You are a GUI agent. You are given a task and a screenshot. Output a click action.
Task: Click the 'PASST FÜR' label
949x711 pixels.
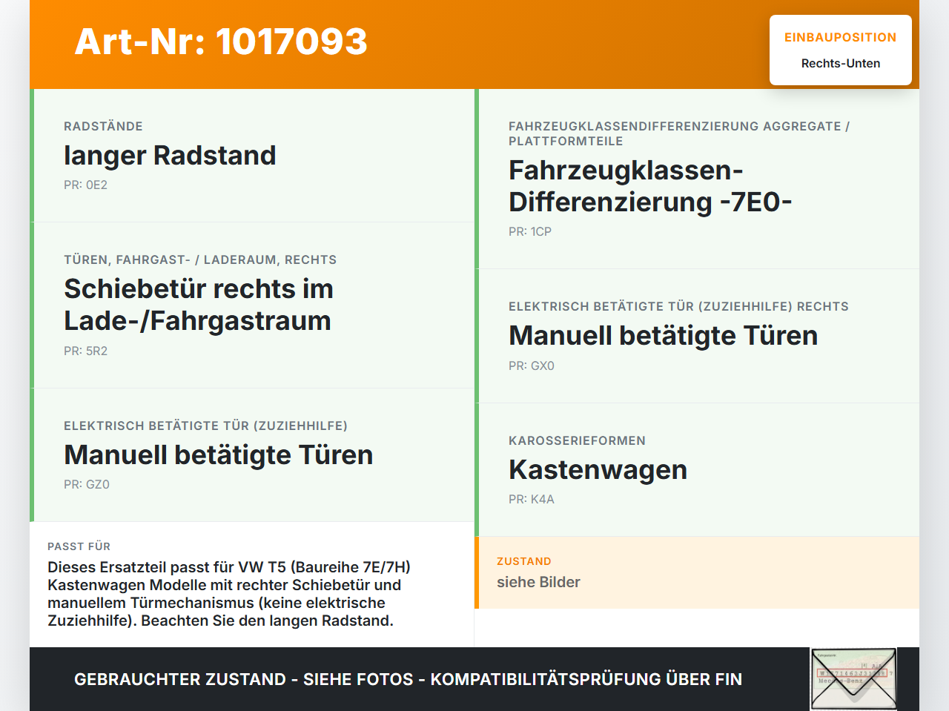[x=79, y=546]
